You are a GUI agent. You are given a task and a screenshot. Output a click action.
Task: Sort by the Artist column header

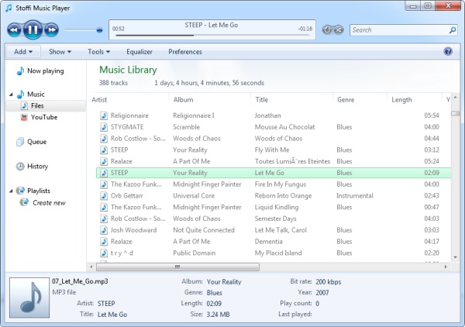click(99, 100)
